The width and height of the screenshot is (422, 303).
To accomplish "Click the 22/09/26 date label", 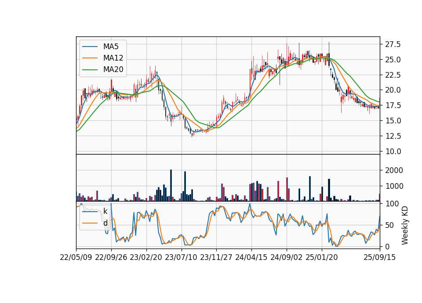I will click(111, 258).
